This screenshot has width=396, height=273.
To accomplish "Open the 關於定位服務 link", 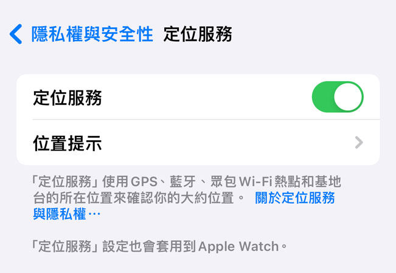I will pyautogui.click(x=295, y=198).
